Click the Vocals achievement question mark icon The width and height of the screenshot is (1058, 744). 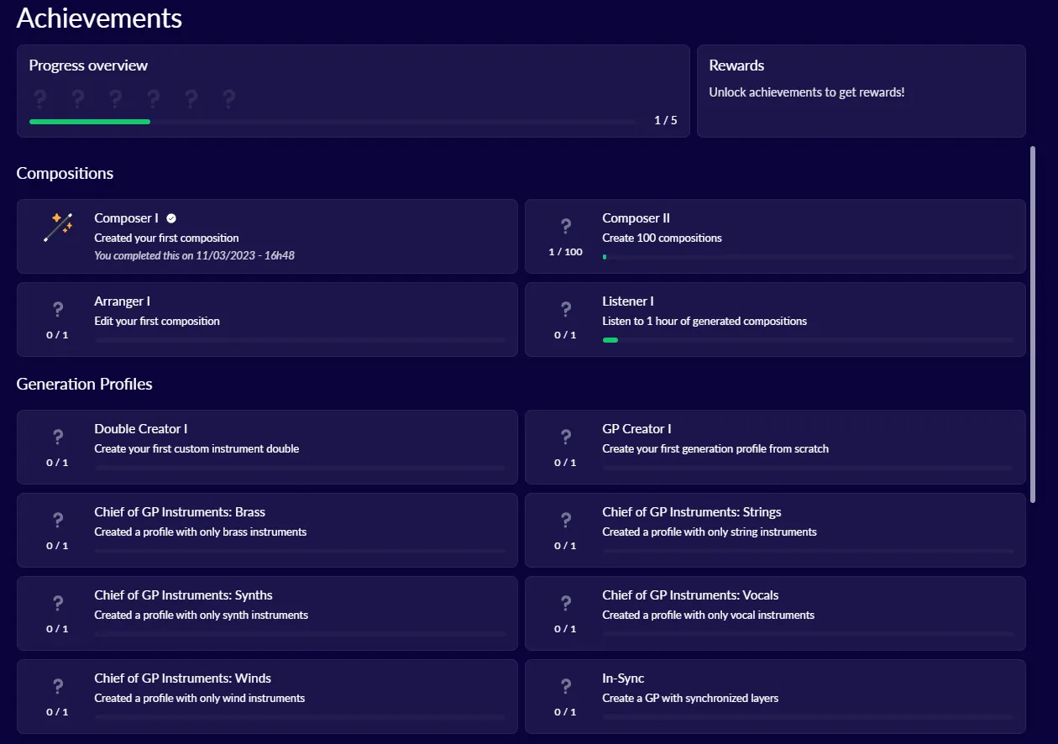(x=566, y=603)
